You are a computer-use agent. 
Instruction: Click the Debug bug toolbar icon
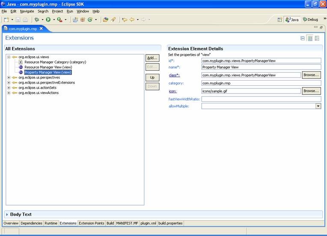pos(37,20)
